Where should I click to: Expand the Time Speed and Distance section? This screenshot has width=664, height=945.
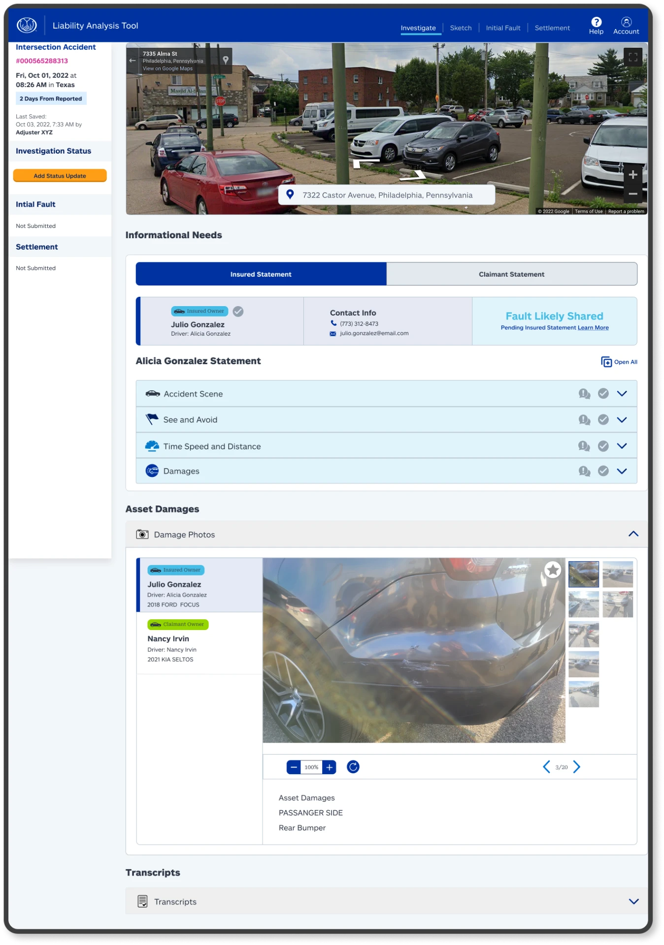(622, 446)
